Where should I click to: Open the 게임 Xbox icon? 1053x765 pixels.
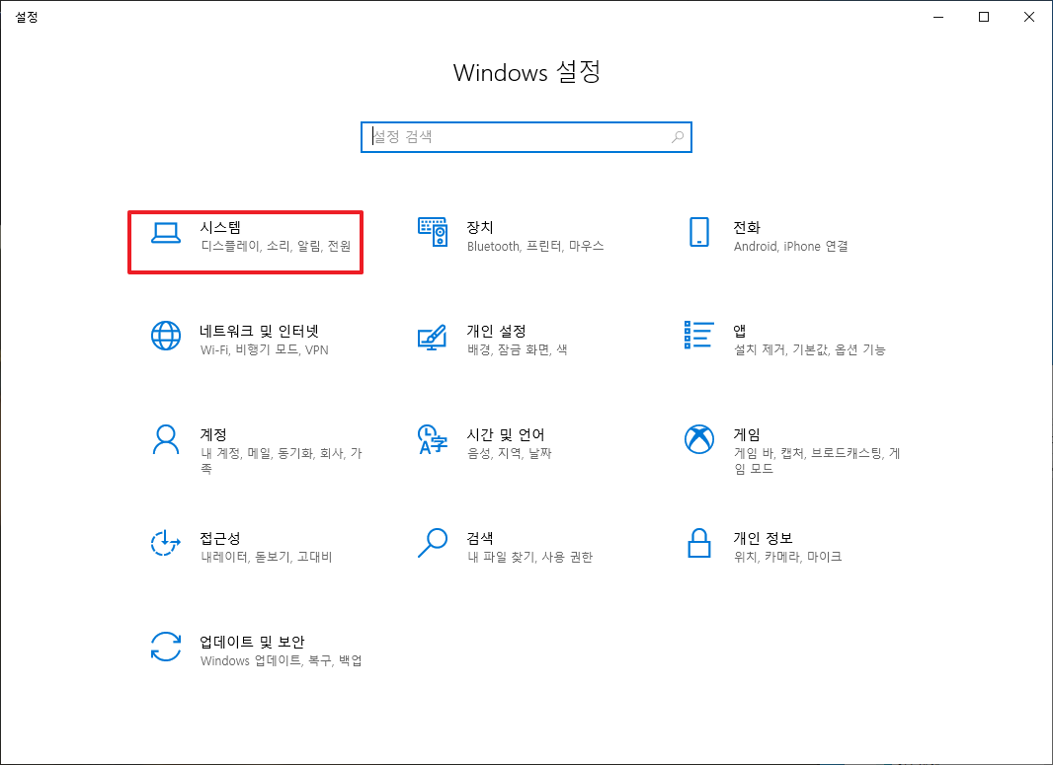(699, 439)
